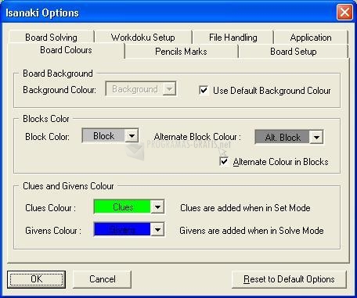Open the Board Setup tab

click(x=294, y=52)
